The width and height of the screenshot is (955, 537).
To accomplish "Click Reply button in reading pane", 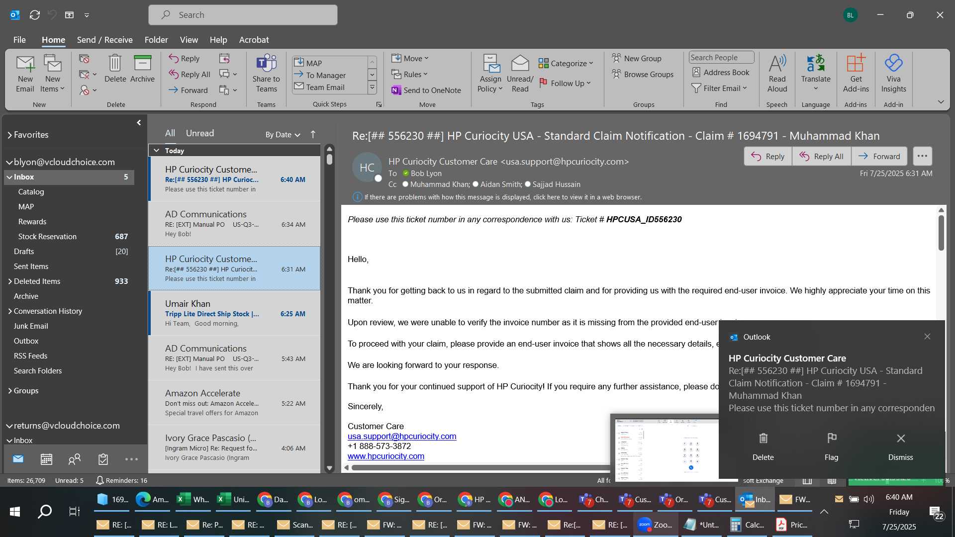I will point(767,156).
